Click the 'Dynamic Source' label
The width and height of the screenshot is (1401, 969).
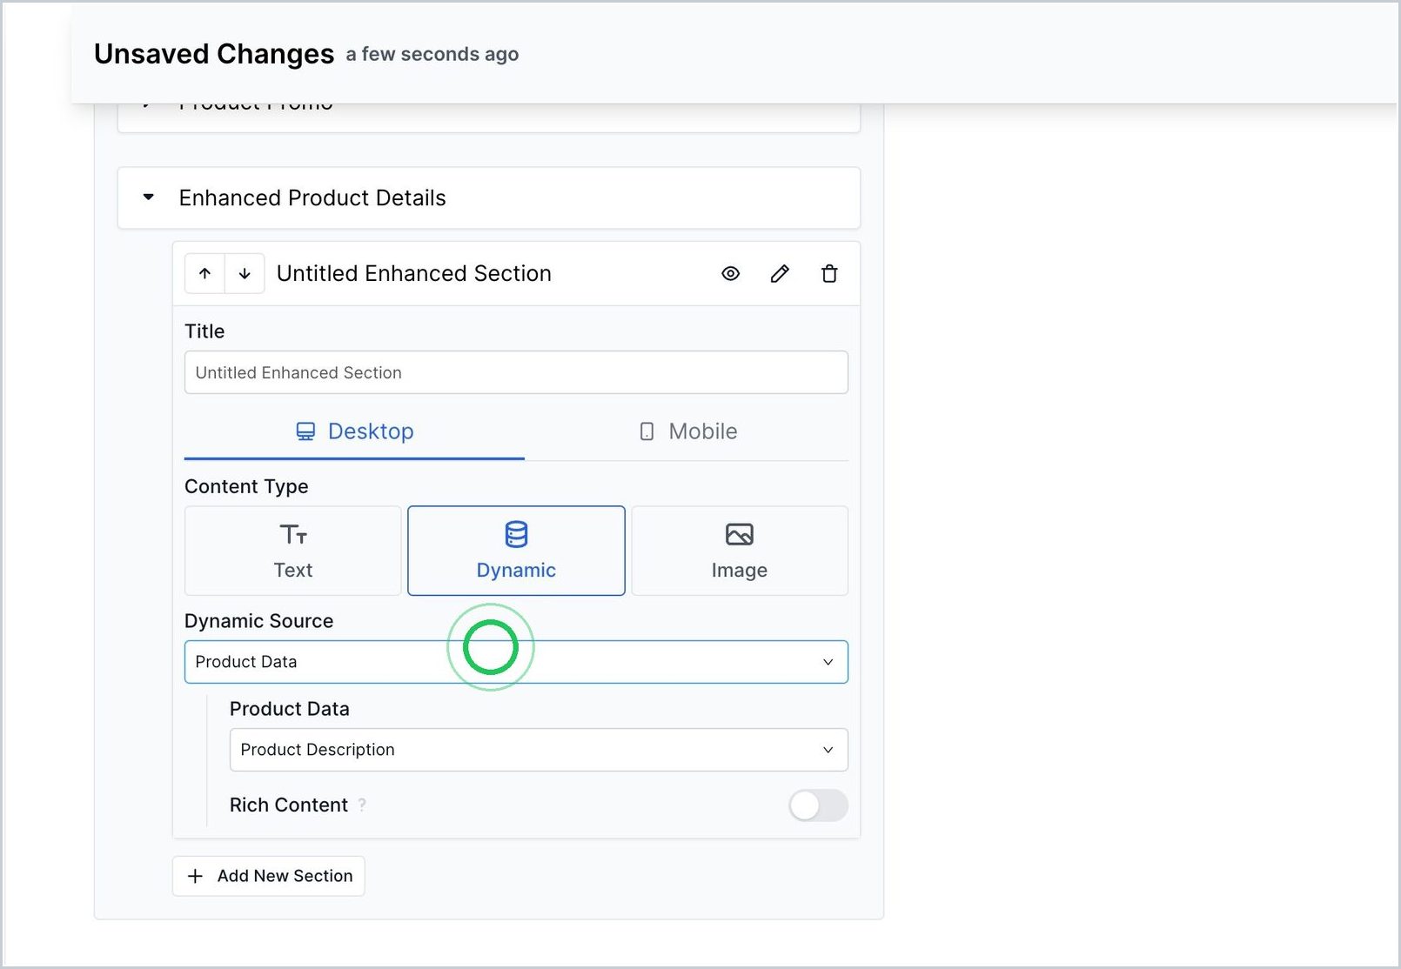point(259,621)
